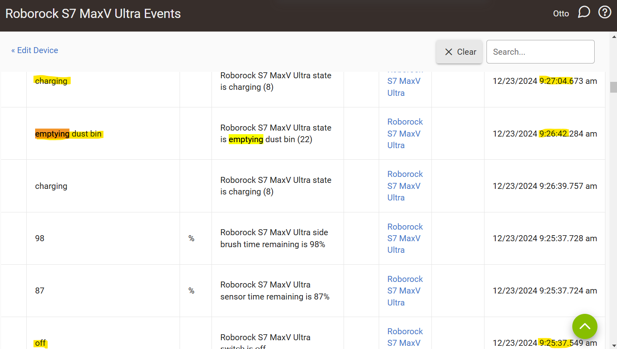Screen dimensions: 617x349
Task: Open the help question mark icon
Action: click(x=605, y=12)
